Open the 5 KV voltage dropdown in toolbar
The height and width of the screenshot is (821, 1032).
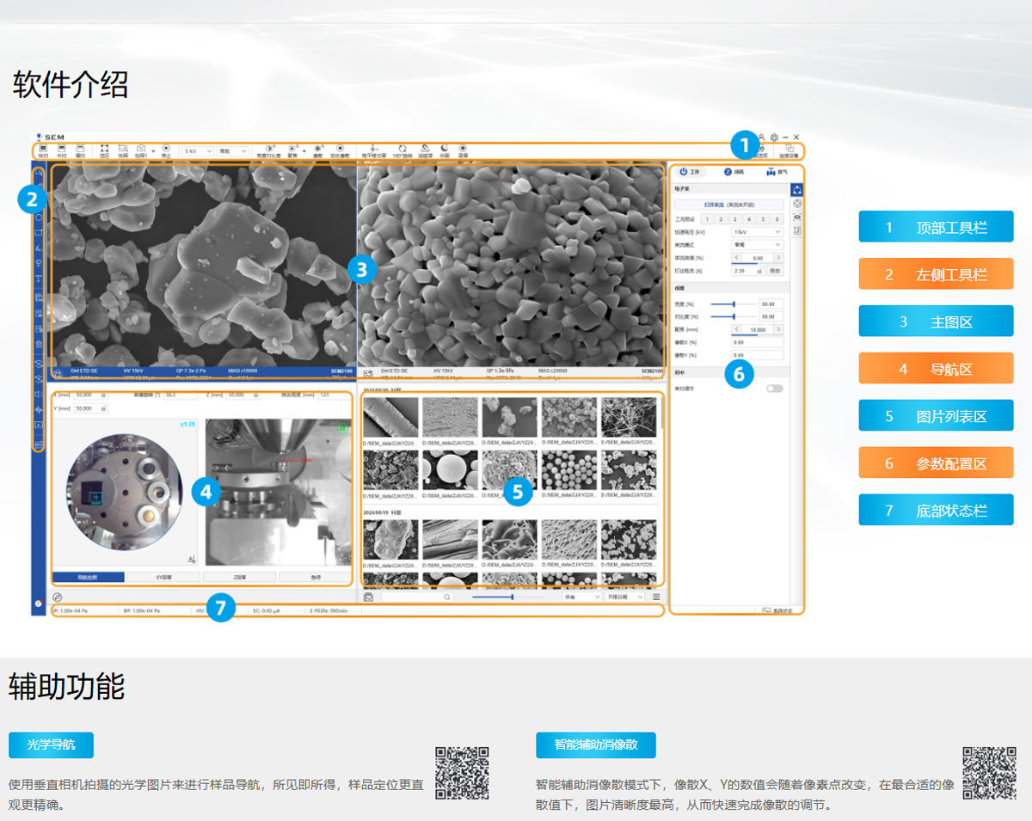(x=198, y=150)
